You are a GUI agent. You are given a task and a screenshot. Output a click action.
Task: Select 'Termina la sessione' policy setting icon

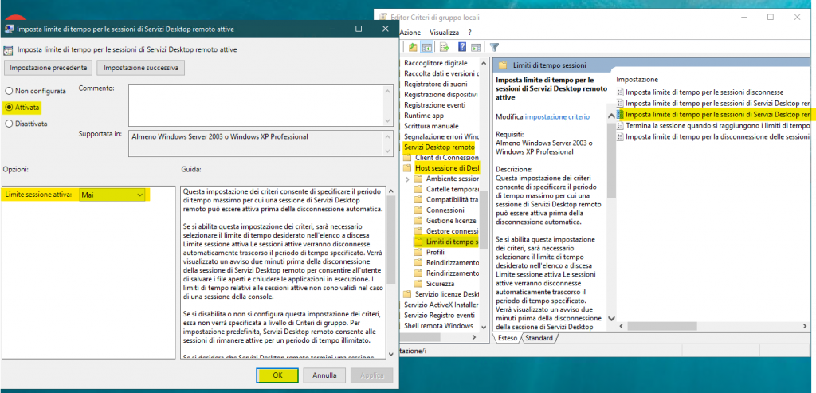point(621,126)
